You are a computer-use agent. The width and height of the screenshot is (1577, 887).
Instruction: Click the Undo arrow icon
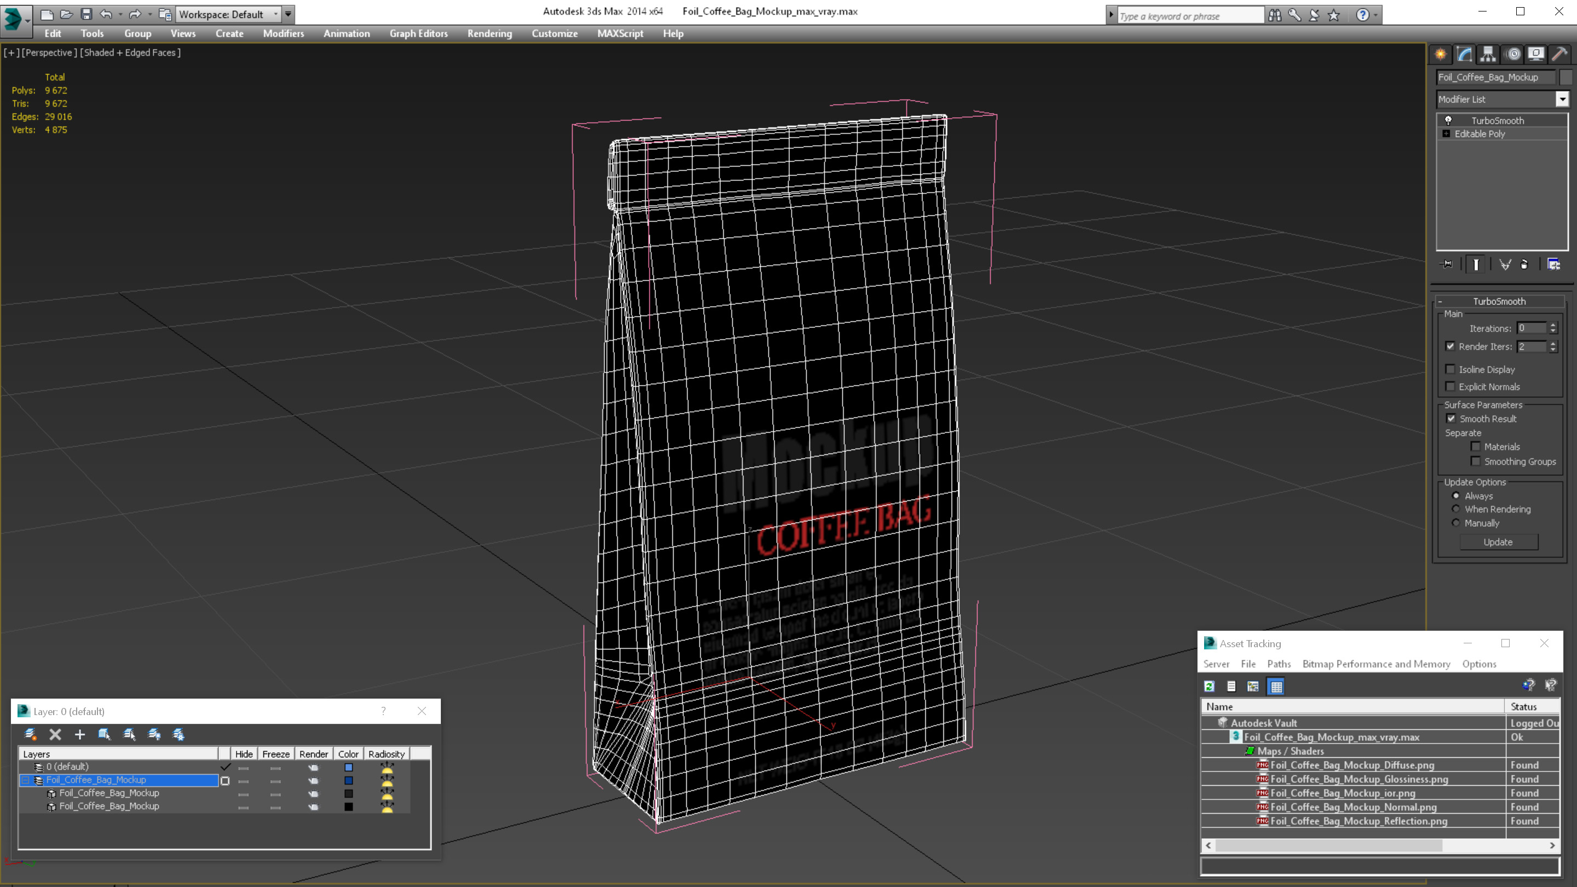(x=107, y=14)
